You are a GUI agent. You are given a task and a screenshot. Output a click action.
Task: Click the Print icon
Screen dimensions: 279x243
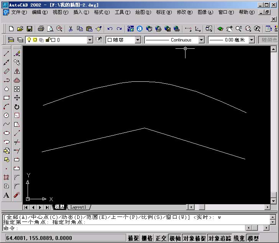pos(41,28)
